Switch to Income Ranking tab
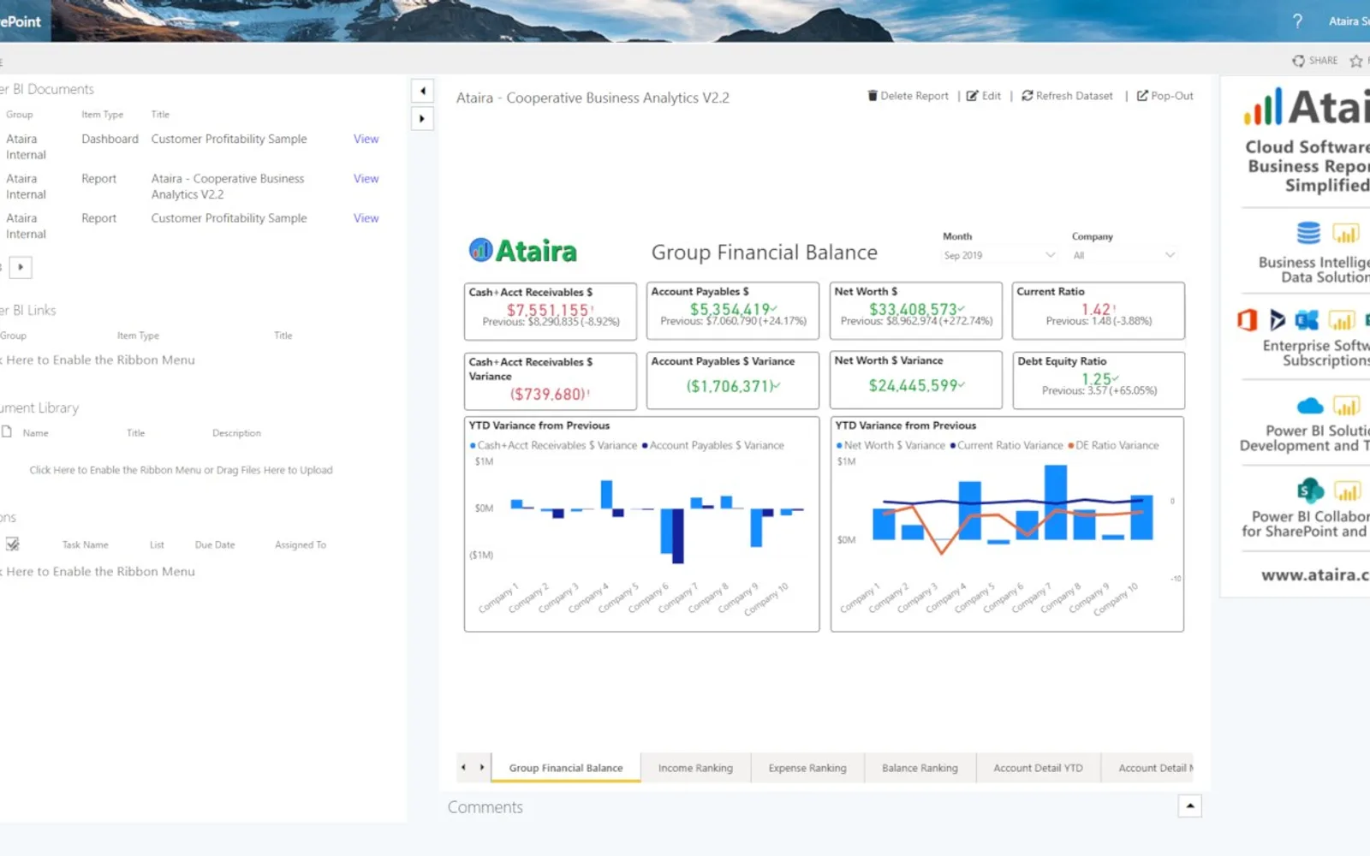This screenshot has width=1370, height=856. click(x=695, y=768)
